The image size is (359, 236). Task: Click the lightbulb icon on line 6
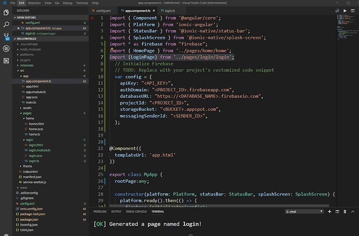[x=112, y=49]
